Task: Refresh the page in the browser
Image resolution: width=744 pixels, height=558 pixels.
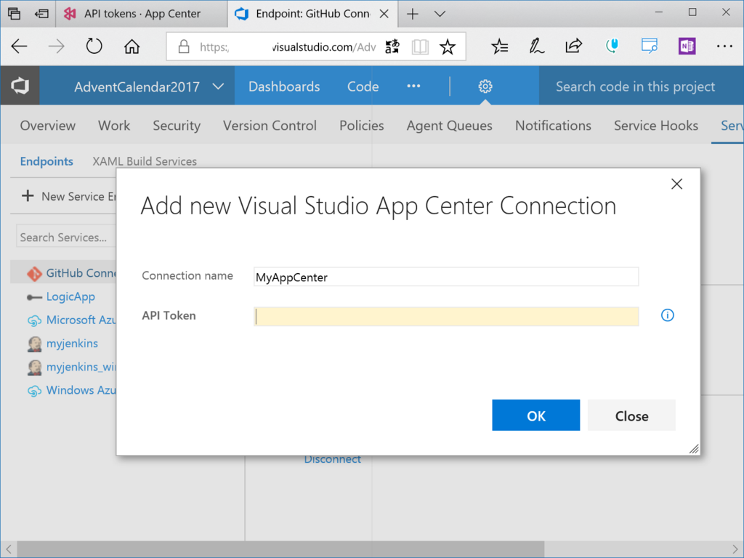Action: pyautogui.click(x=94, y=46)
